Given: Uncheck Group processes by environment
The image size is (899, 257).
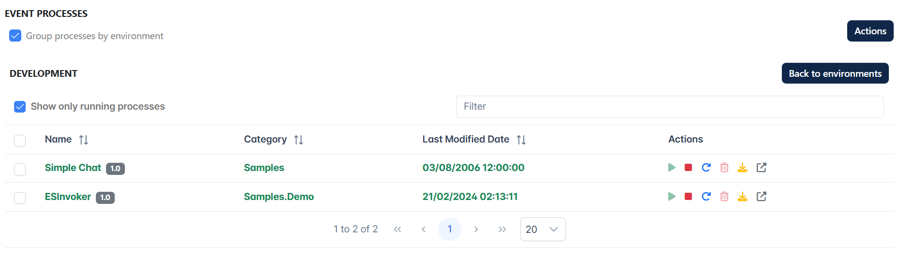Looking at the screenshot, I should 15,36.
